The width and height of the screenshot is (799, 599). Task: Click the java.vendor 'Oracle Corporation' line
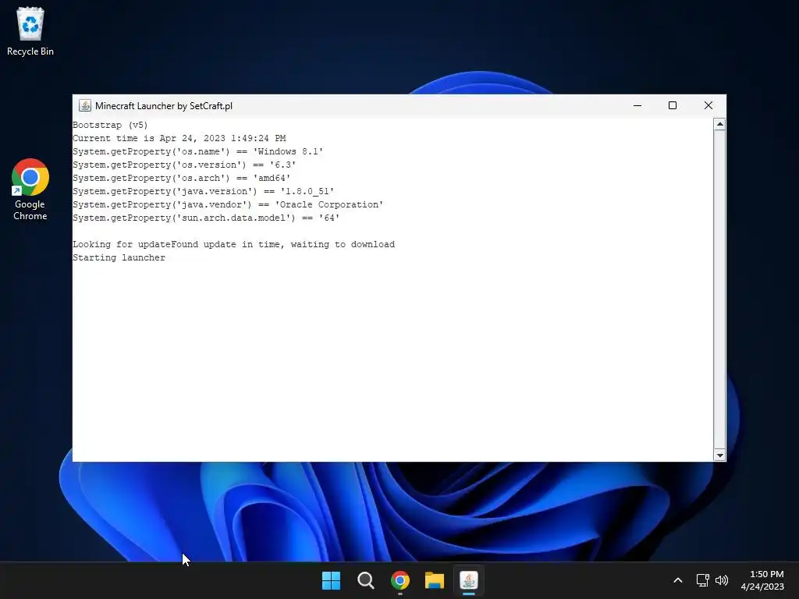228,205
